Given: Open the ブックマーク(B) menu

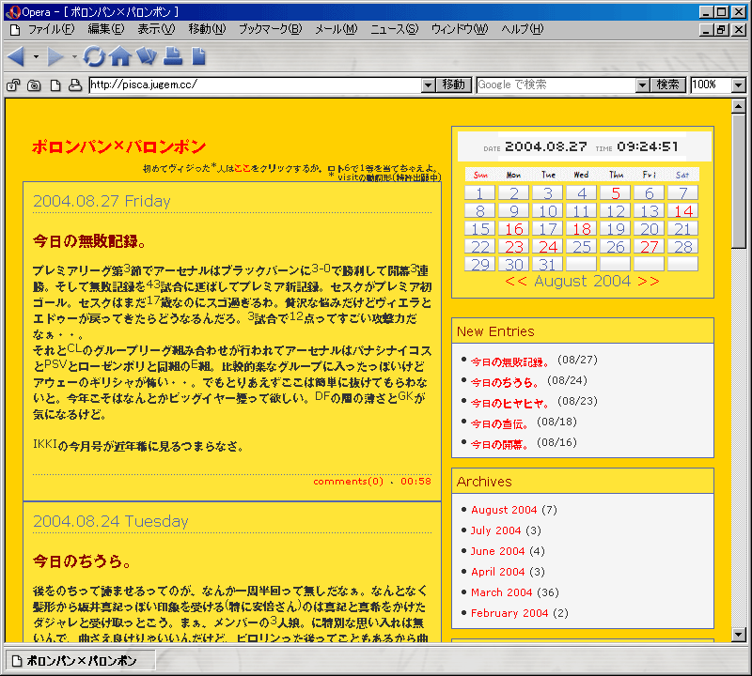Looking at the screenshot, I should (271, 29).
